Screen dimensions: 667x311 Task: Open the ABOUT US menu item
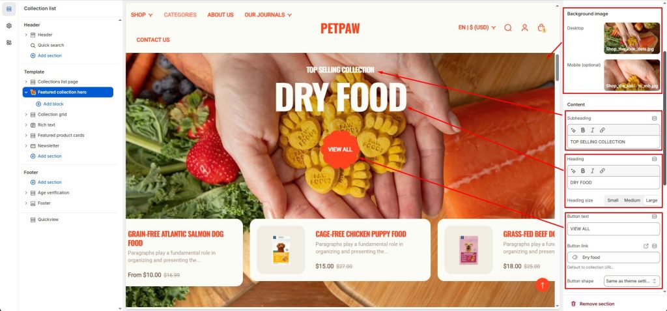[220, 15]
